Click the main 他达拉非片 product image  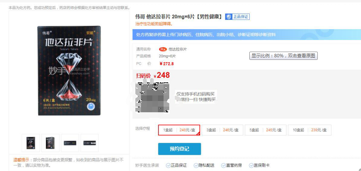click(69, 71)
